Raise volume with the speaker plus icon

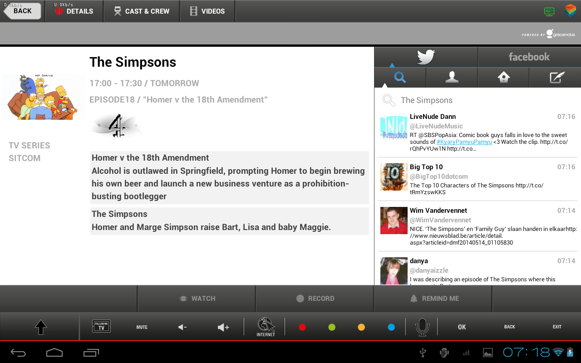[223, 327]
